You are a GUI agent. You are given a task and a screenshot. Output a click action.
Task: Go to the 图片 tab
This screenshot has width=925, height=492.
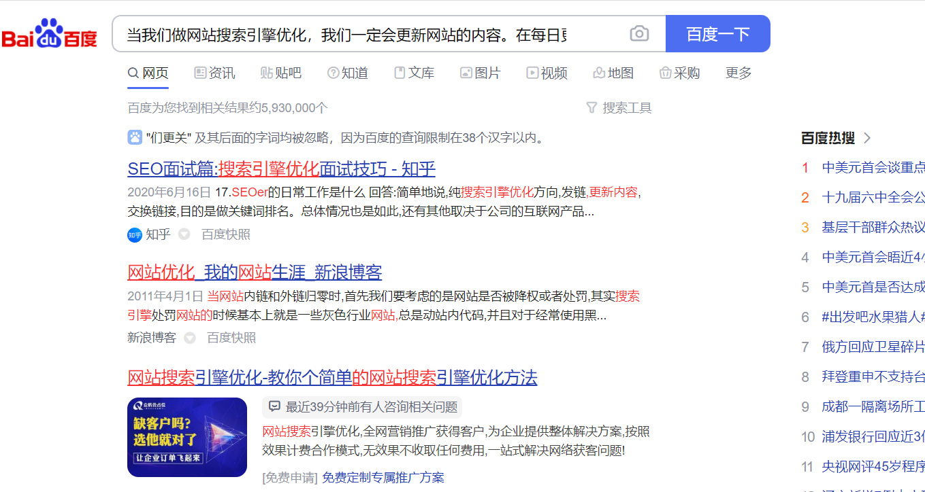[480, 73]
